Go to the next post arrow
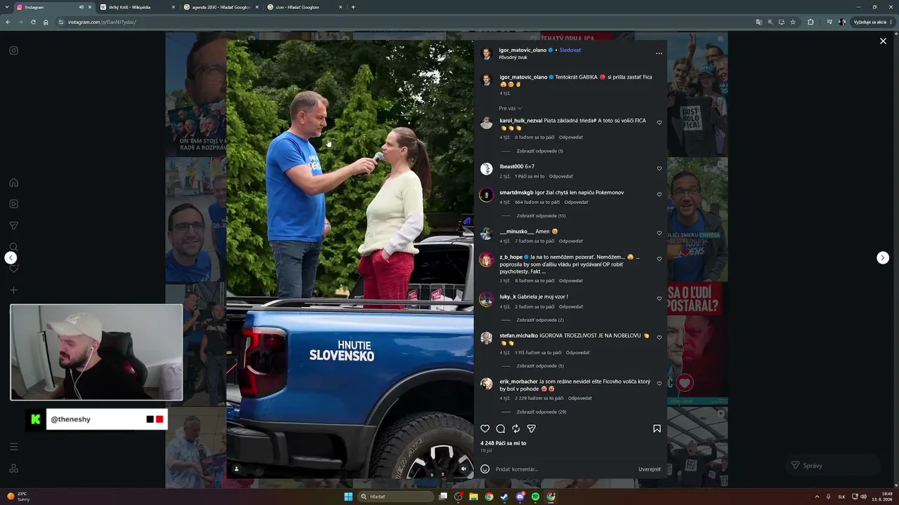Image resolution: width=899 pixels, height=505 pixels. (883, 258)
